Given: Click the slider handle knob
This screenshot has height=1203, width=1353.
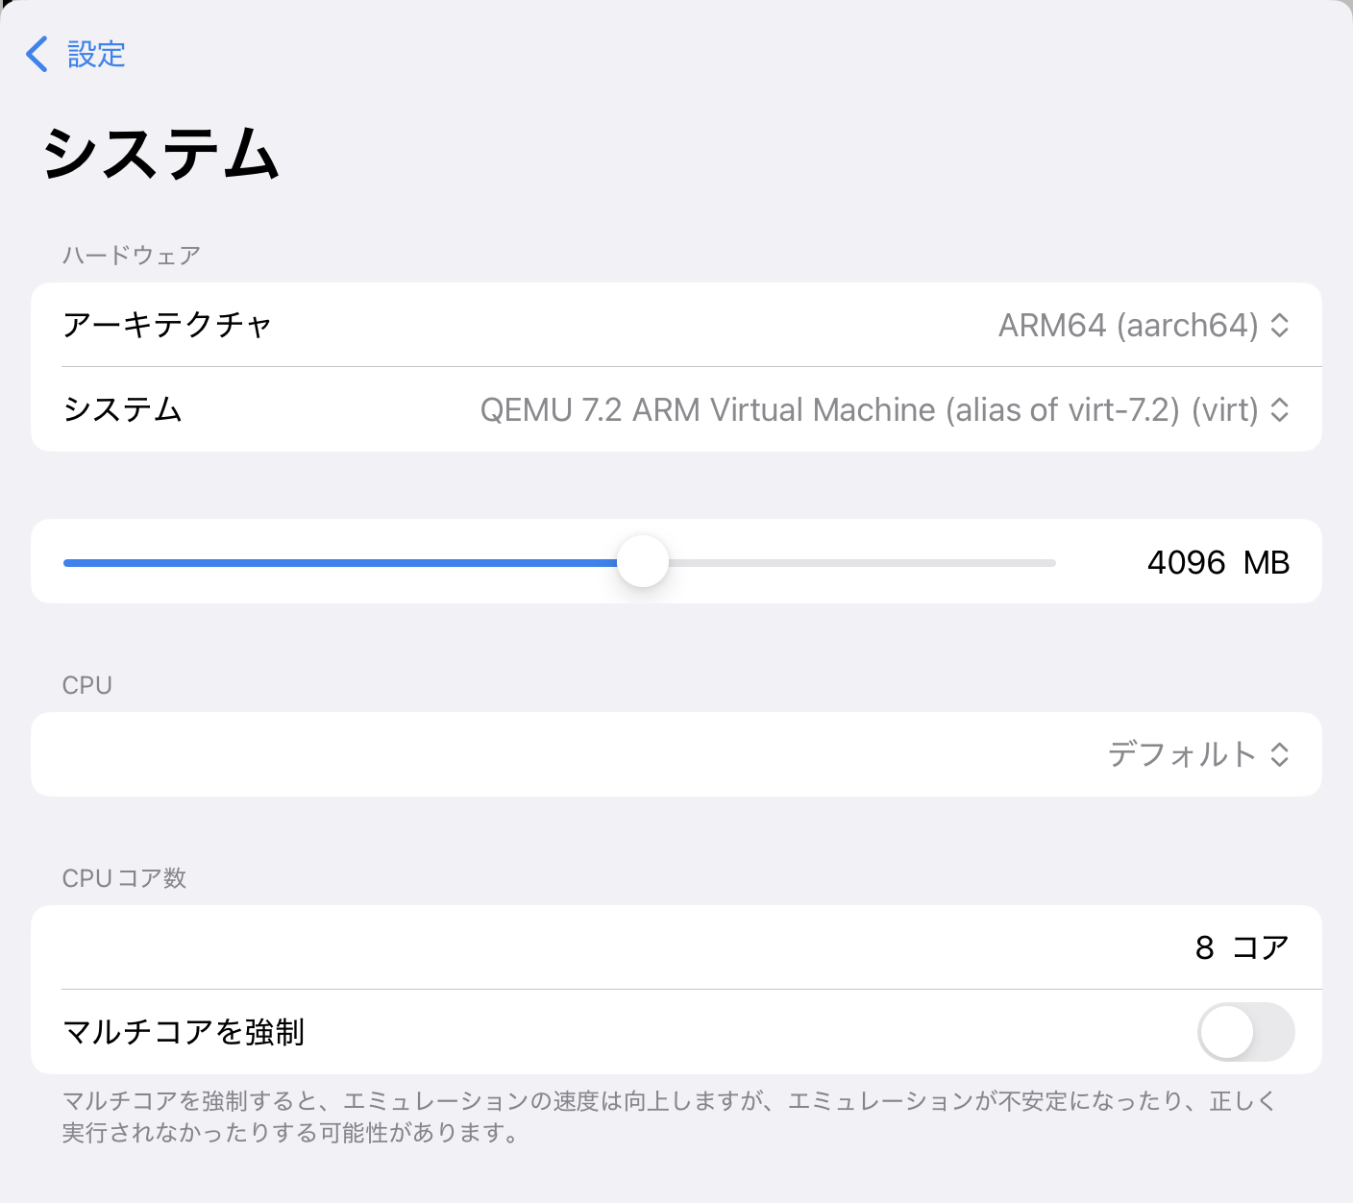Looking at the screenshot, I should pos(644,561).
